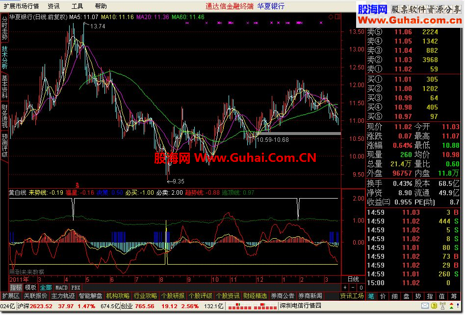Click the 9.35 low price label
Screen dimensions: 465x315
(178, 181)
